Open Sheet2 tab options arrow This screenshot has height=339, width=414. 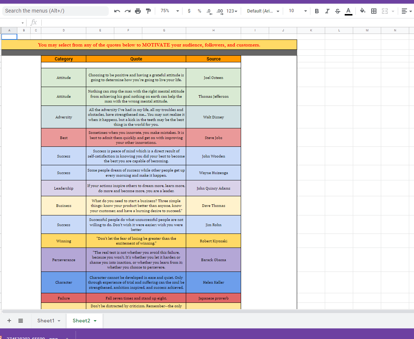point(95,321)
